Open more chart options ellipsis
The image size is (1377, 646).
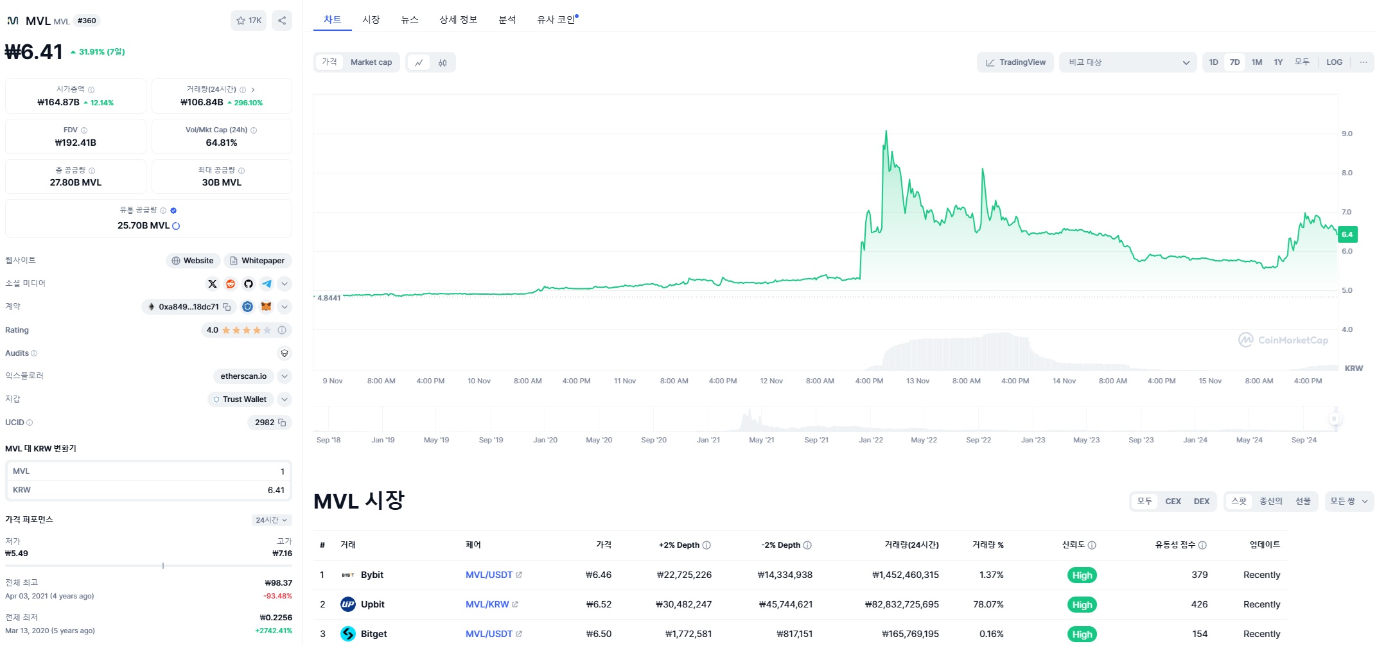1363,62
